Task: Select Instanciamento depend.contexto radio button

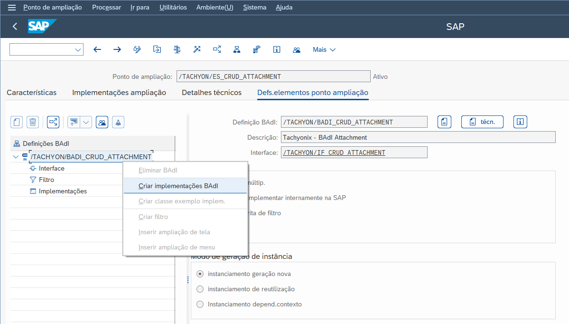Action: [x=200, y=305]
